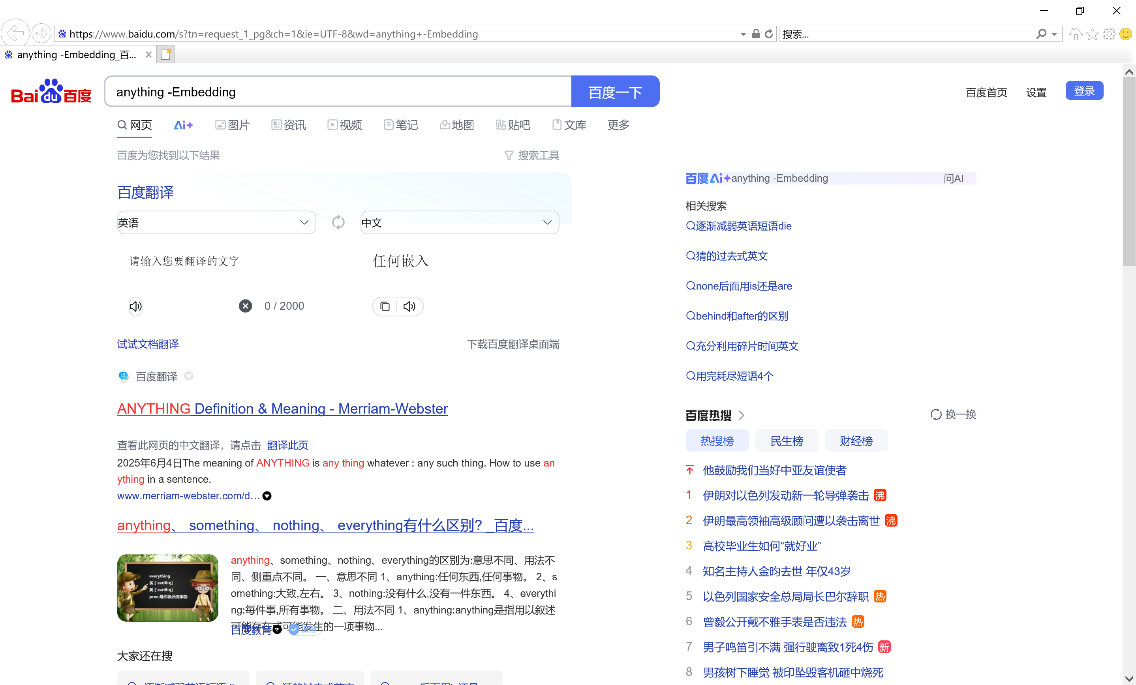Copy the translated text icon
The height and width of the screenshot is (685, 1136).
coord(385,306)
